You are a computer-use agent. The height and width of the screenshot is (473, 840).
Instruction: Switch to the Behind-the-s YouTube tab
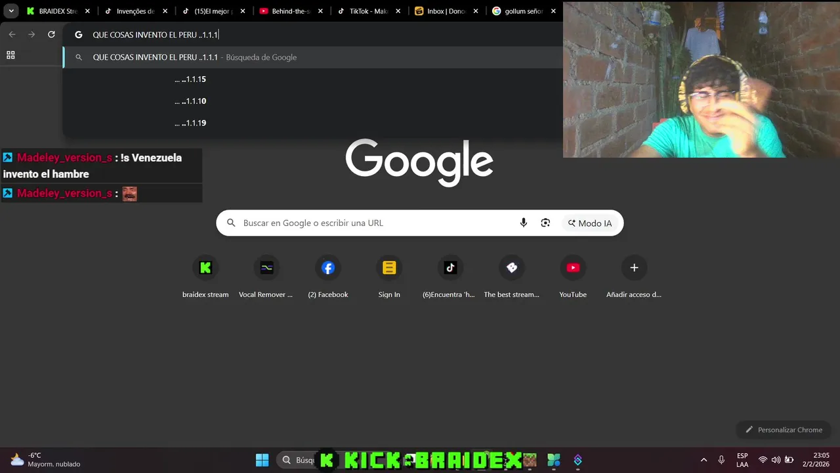291,11
